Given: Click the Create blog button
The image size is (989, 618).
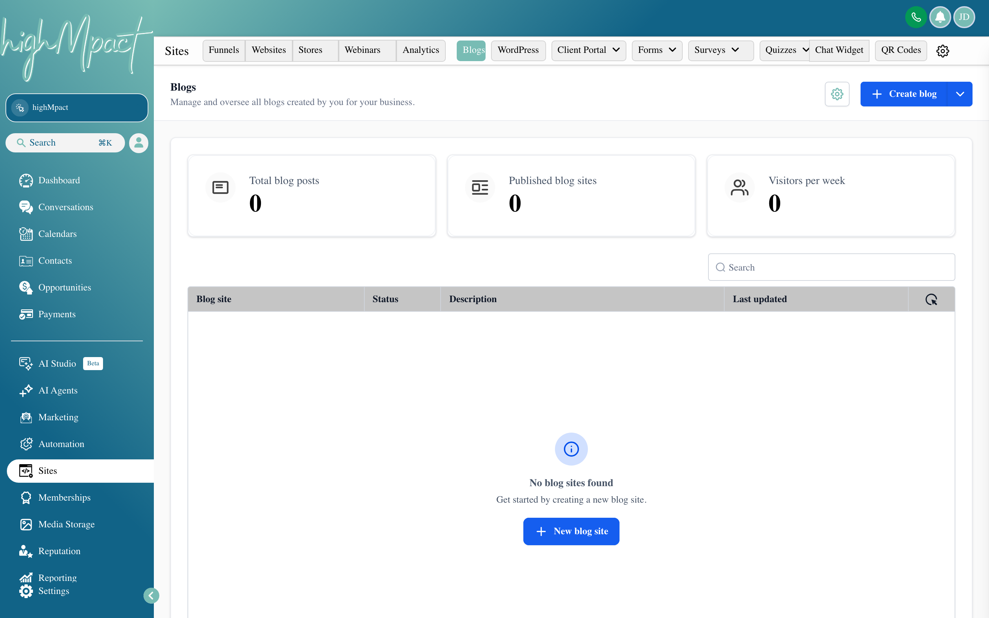Looking at the screenshot, I should click(903, 94).
